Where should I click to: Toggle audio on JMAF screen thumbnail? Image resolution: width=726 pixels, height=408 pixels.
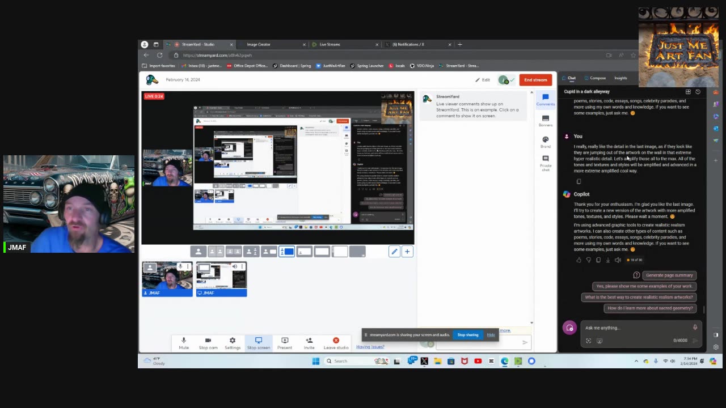pyautogui.click(x=235, y=266)
